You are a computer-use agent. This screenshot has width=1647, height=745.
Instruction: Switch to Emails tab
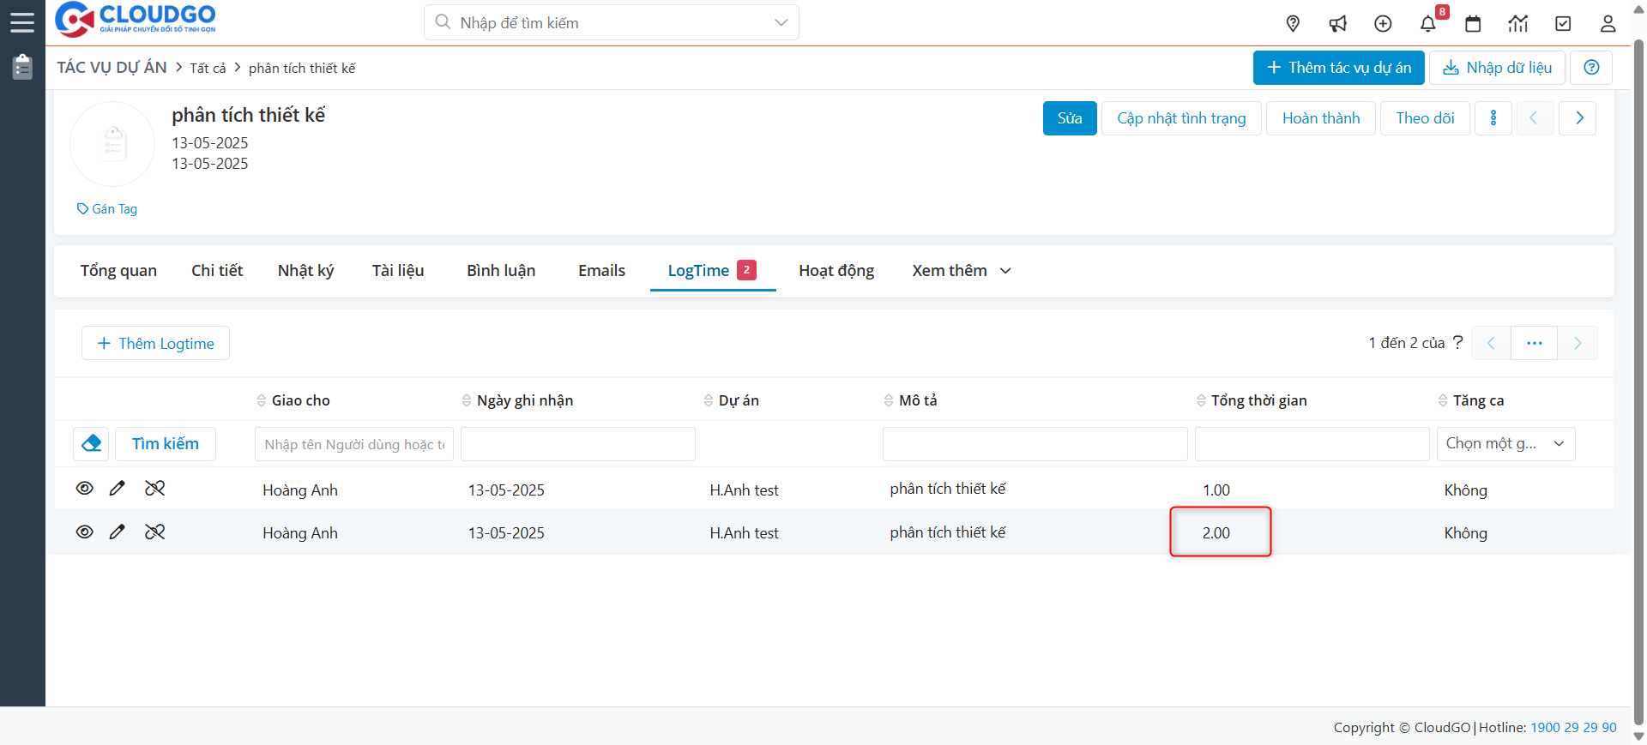(x=601, y=271)
